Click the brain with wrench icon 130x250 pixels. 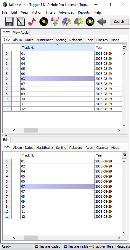[67, 22]
